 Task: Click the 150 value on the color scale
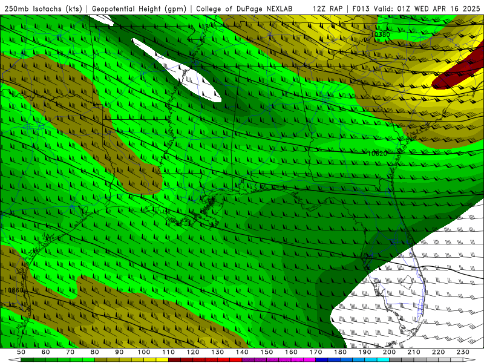coord(267,352)
